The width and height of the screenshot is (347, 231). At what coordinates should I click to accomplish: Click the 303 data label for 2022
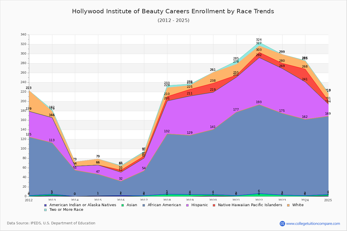click(x=259, y=50)
